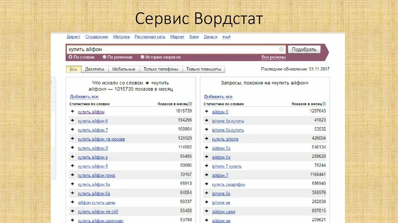Viewport: 398px width, 223px height.
Task: Add 'купить айфон 8' with its plus icon
Action: pyautogui.click(x=73, y=148)
